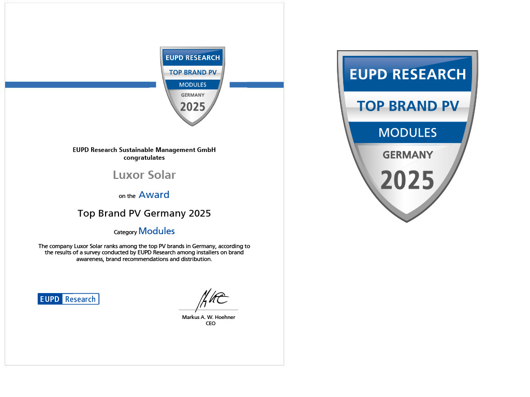The image size is (530, 397).
Task: Click the EUPD Research logo beside the signature
Action: (x=68, y=299)
